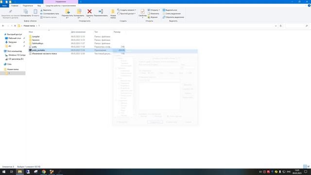This screenshot has width=311, height=175.
Task: Sort by the Тип column header
Action: [x=96, y=32]
